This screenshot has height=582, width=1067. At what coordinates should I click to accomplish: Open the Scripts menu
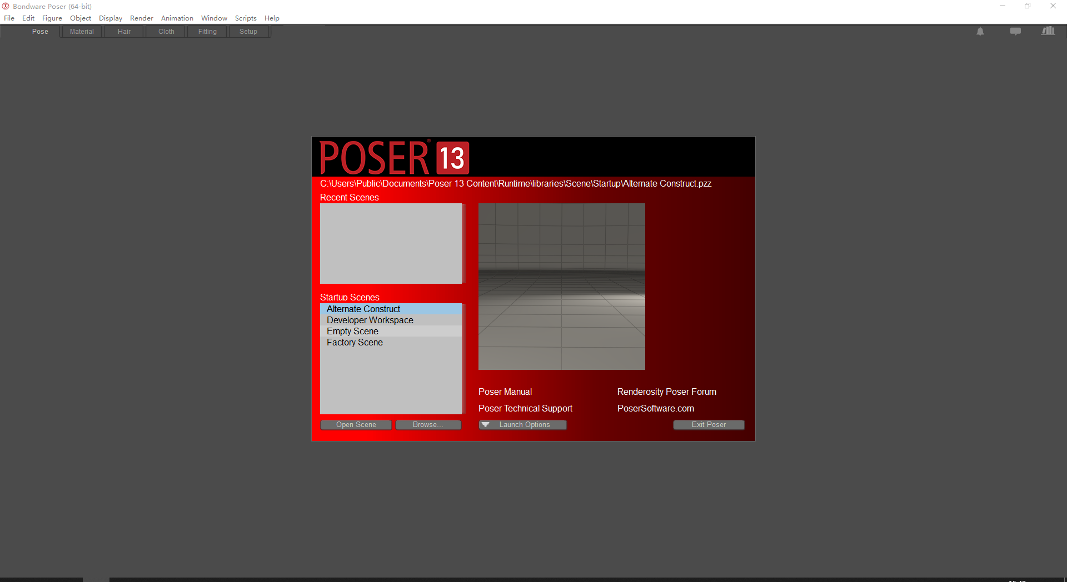(245, 18)
